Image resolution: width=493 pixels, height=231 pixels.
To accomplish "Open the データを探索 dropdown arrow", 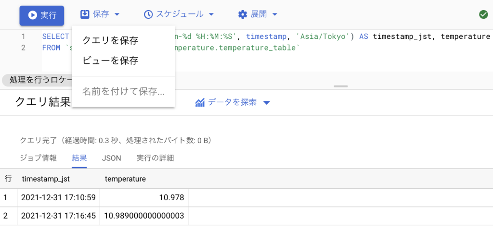I will pyautogui.click(x=267, y=103).
